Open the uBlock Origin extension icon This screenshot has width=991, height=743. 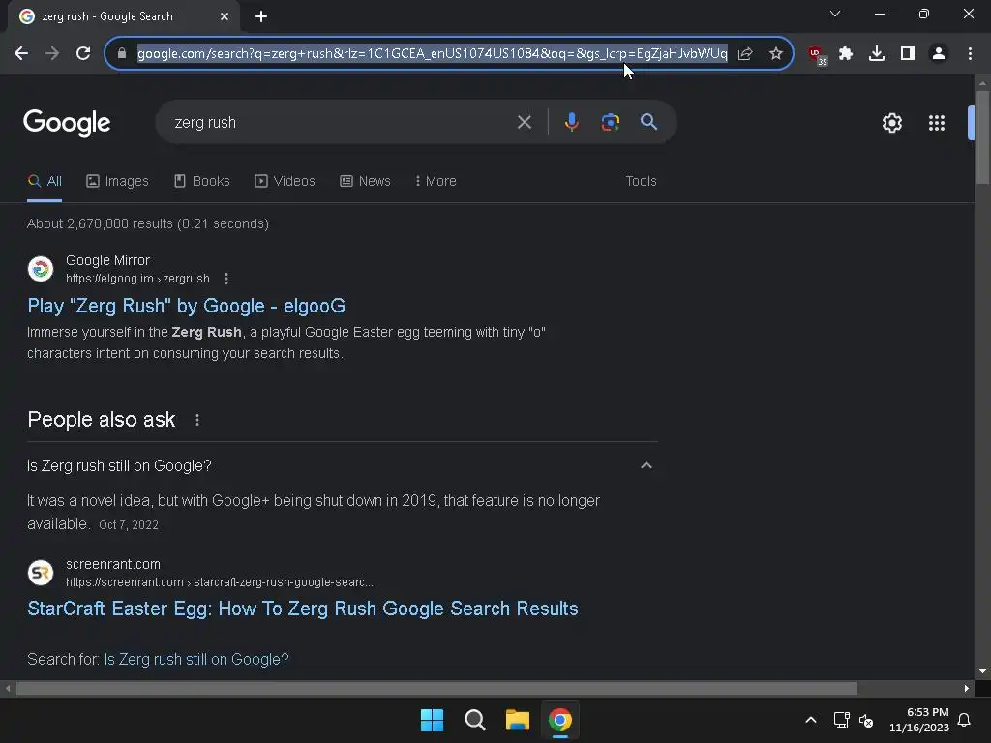click(x=817, y=55)
